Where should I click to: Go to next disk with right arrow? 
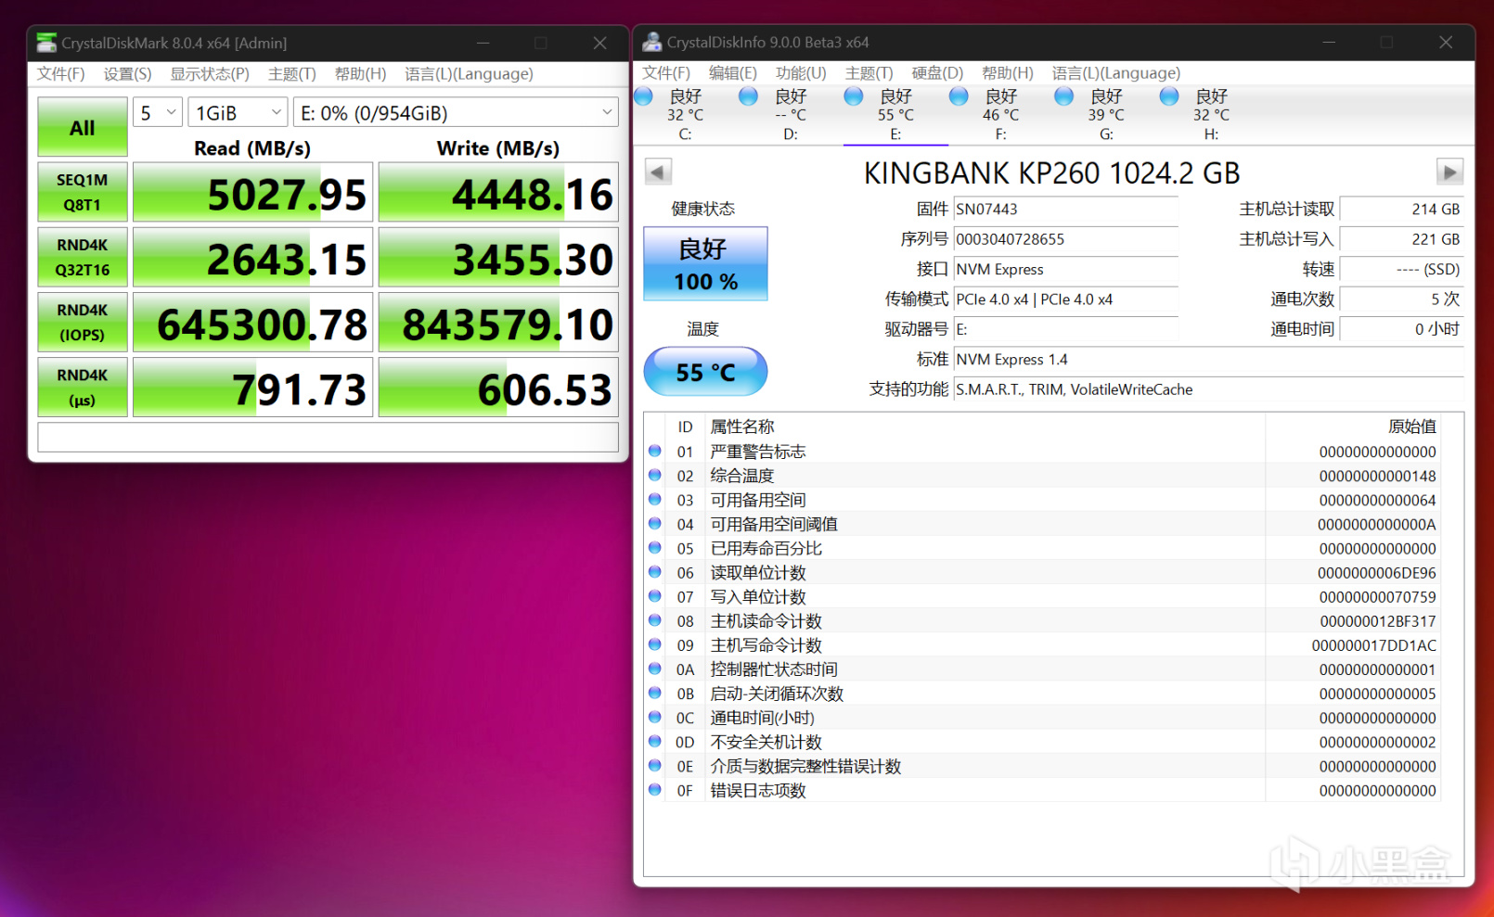[1449, 172]
